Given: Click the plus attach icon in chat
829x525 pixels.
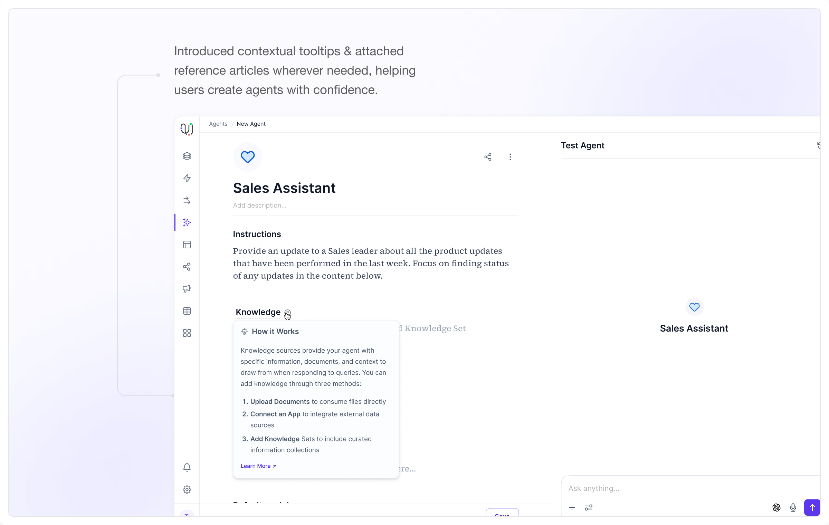Looking at the screenshot, I should click(x=572, y=507).
